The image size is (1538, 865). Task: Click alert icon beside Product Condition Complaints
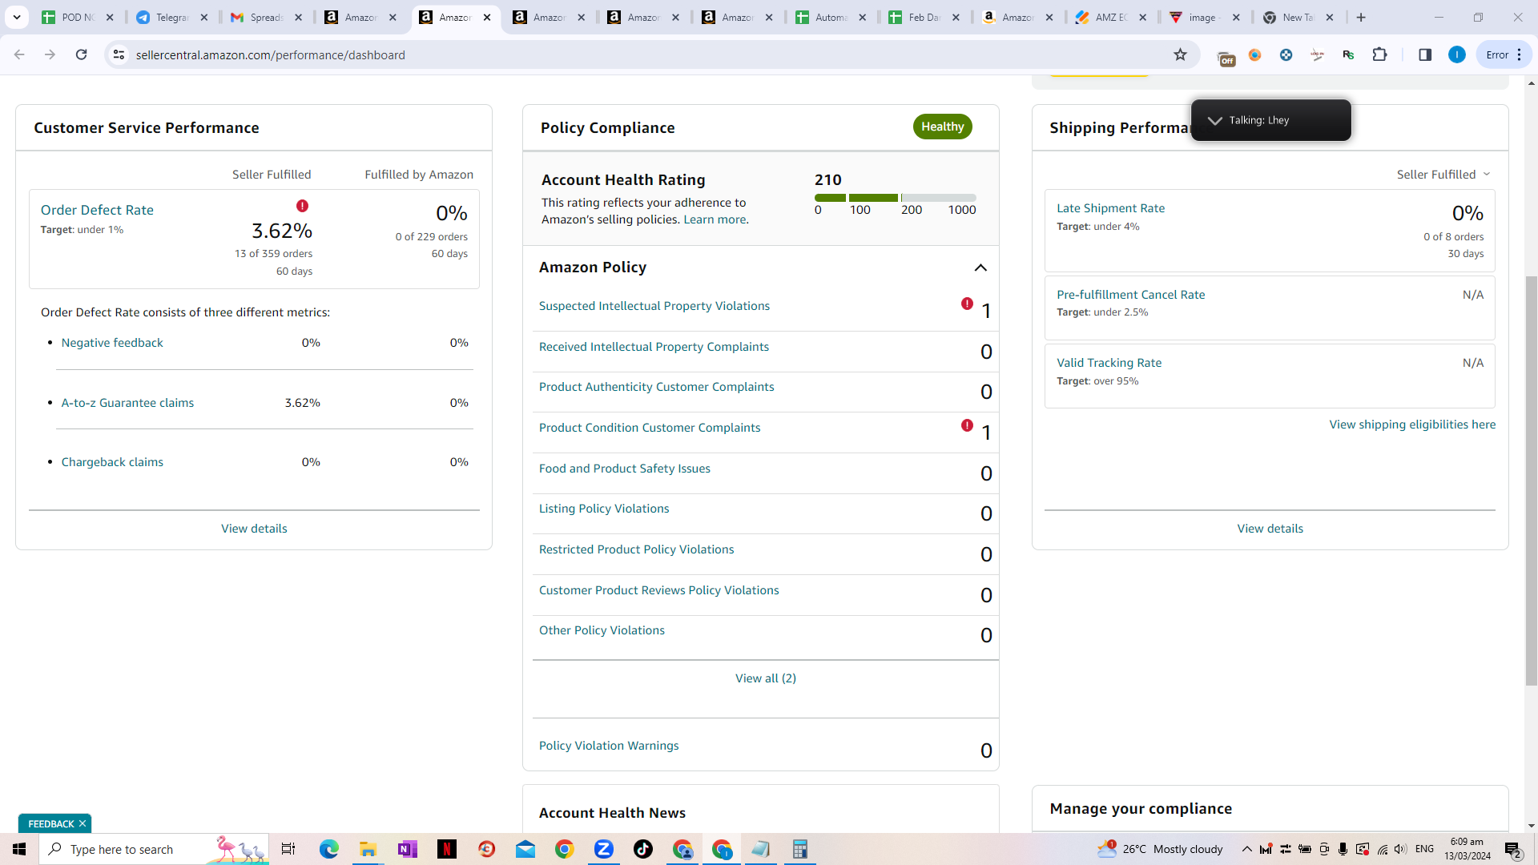click(967, 425)
